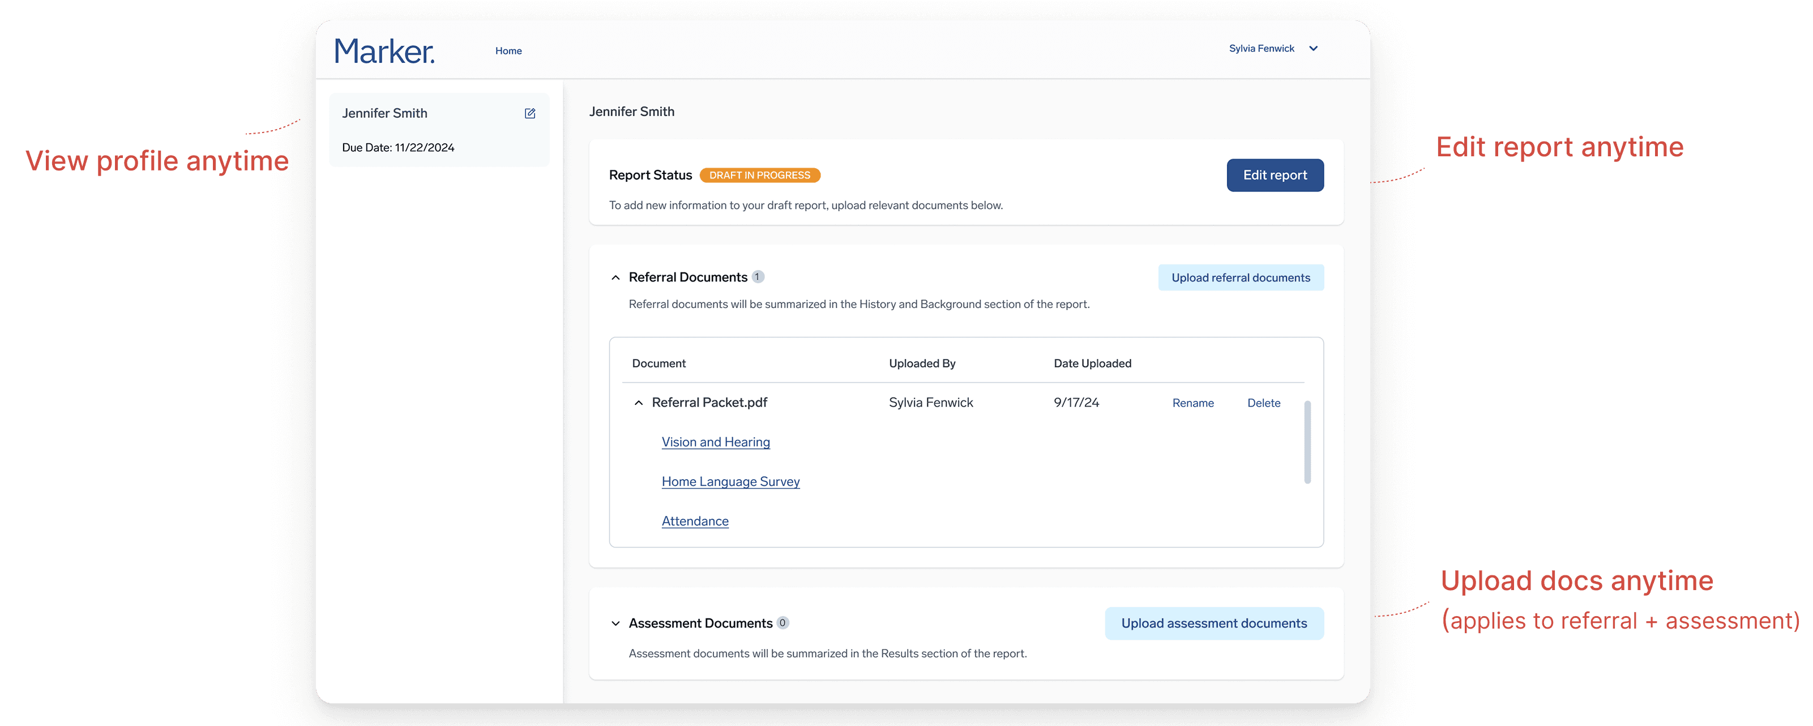Open the Vision and Hearing link
The height and width of the screenshot is (726, 1813).
point(715,442)
